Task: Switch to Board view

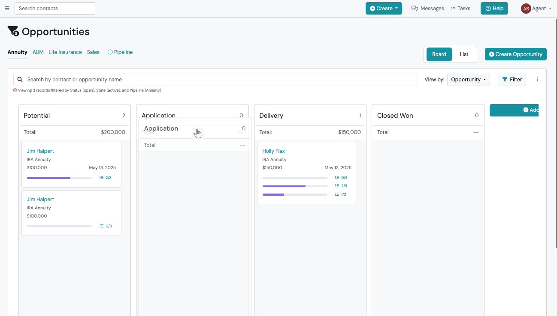Action: [439, 54]
